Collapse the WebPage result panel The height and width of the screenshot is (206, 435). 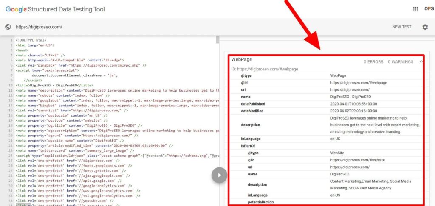point(421,61)
